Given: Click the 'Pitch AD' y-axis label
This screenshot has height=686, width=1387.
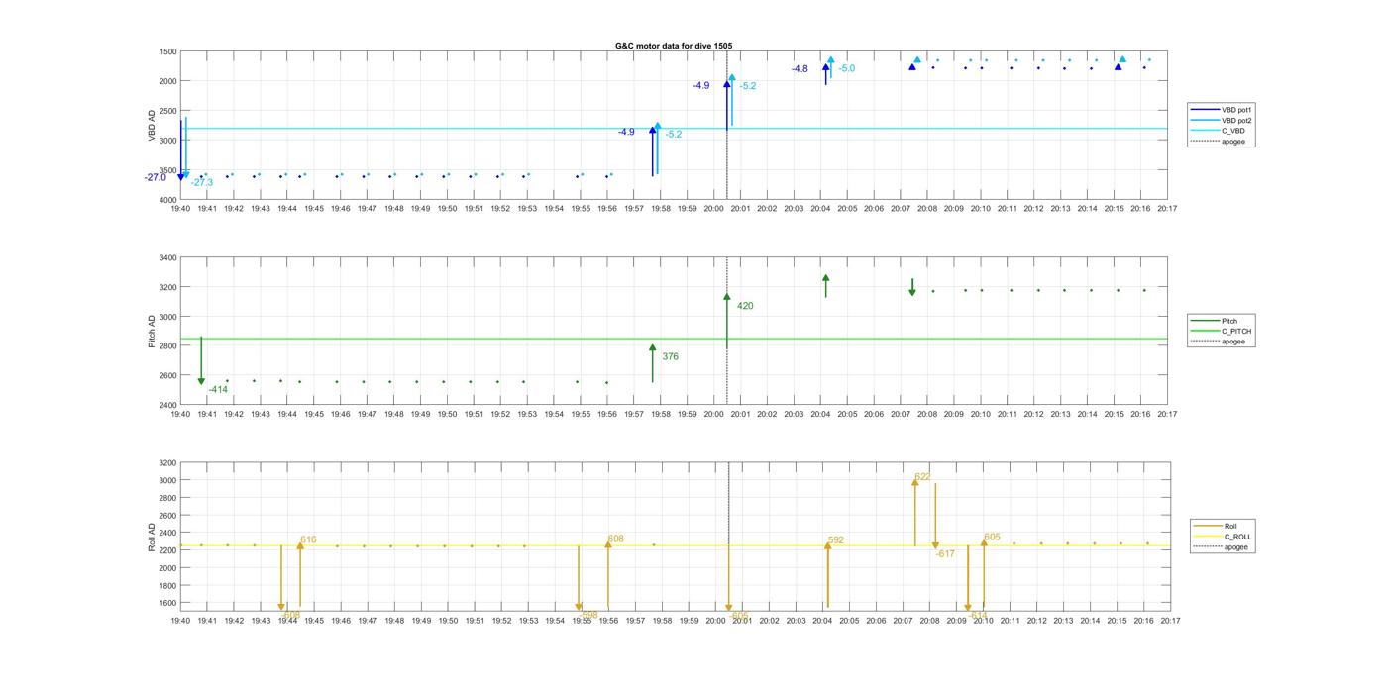Looking at the screenshot, I should click(153, 332).
